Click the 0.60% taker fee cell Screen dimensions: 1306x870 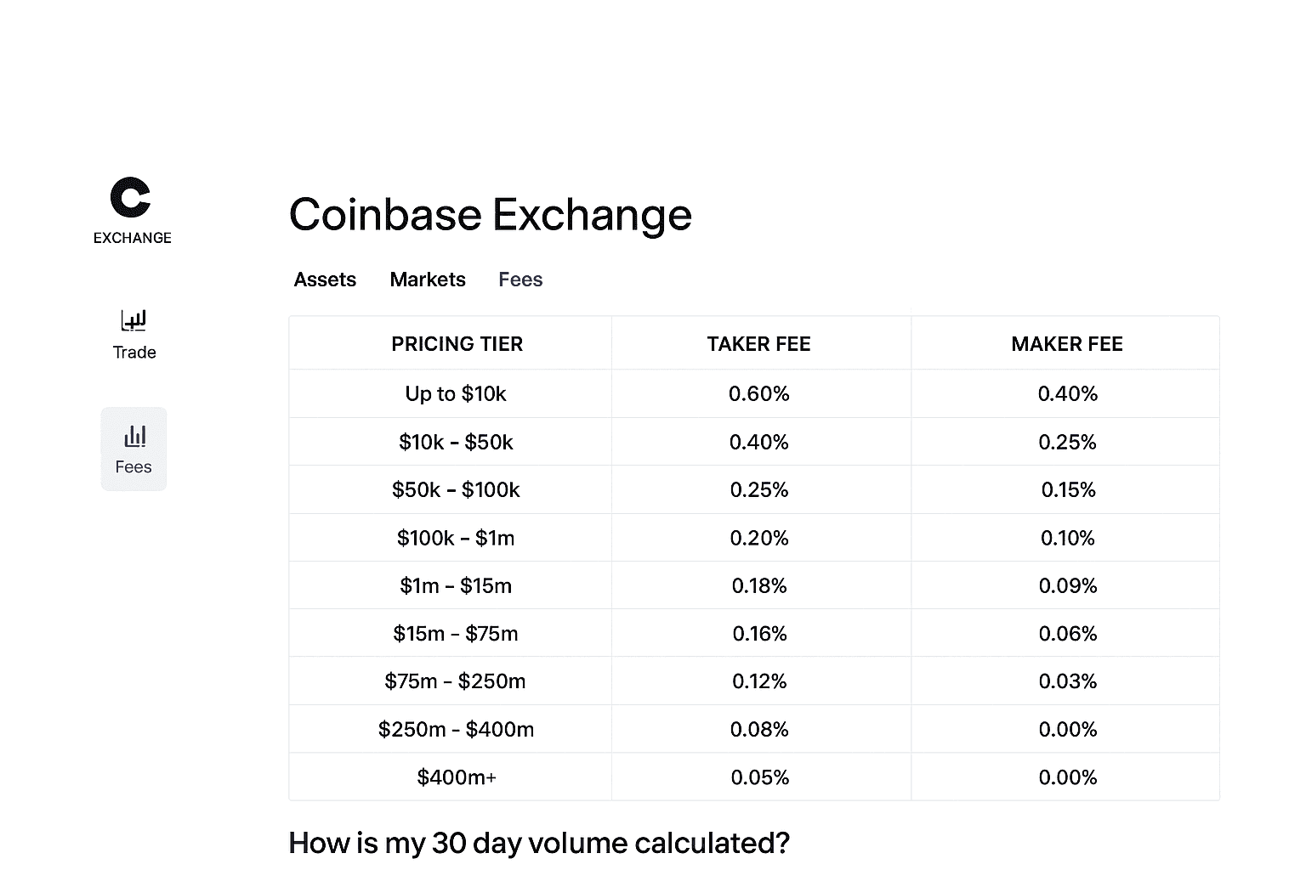tap(758, 394)
